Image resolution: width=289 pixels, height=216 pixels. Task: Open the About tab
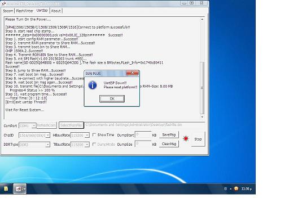point(56,11)
